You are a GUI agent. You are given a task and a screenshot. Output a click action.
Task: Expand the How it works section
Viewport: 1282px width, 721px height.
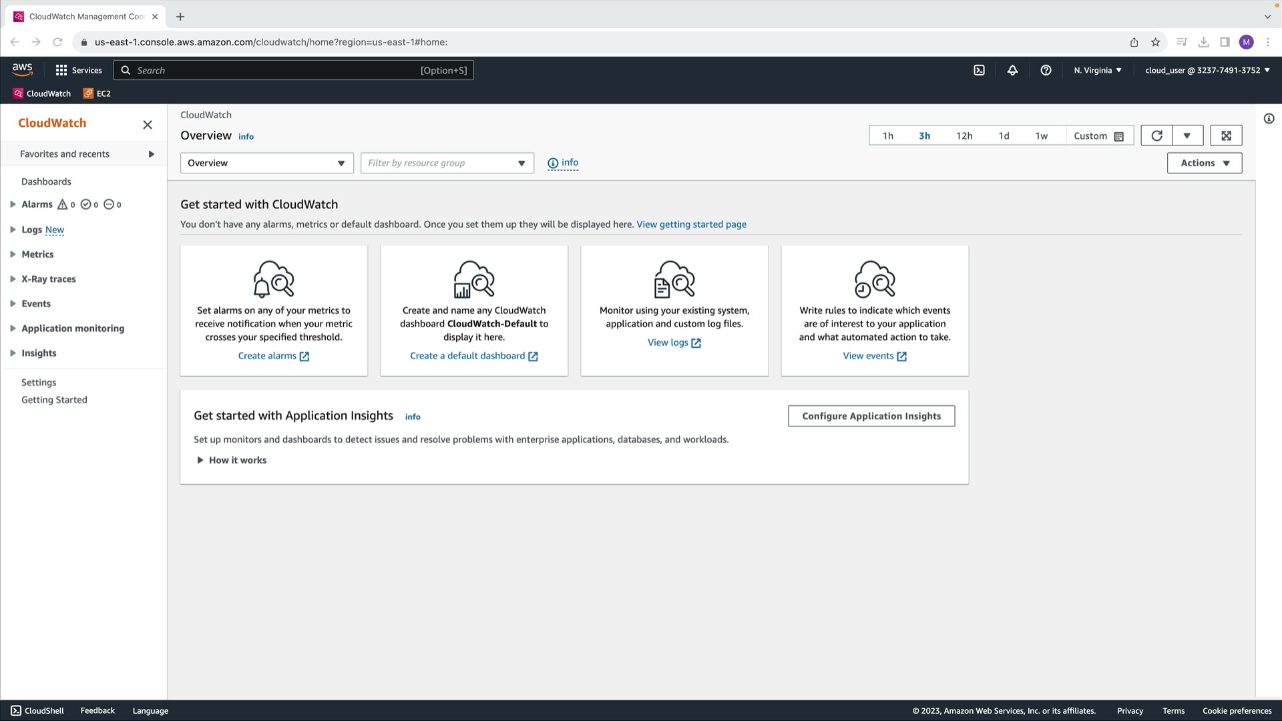[x=231, y=460]
